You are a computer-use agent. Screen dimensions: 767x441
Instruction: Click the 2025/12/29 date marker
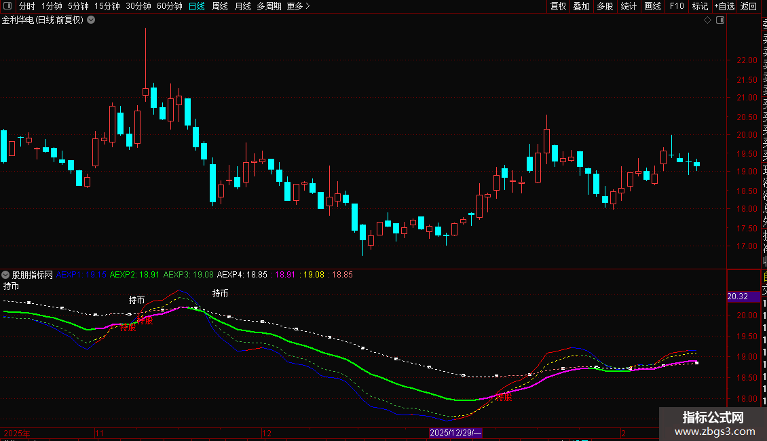click(x=455, y=433)
